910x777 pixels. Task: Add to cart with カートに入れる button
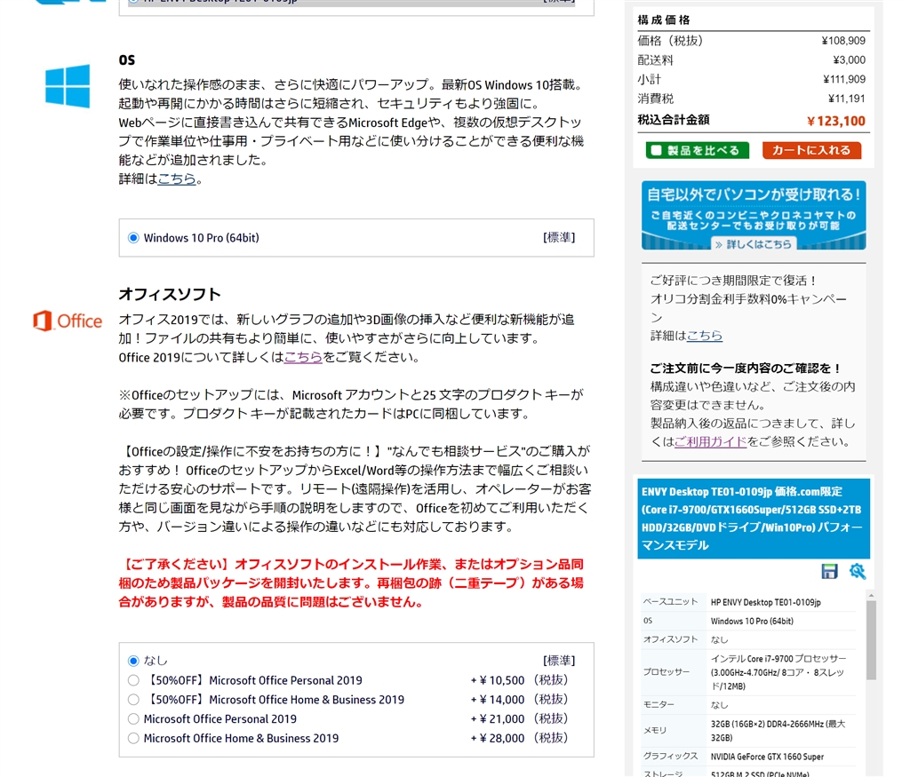(x=811, y=150)
